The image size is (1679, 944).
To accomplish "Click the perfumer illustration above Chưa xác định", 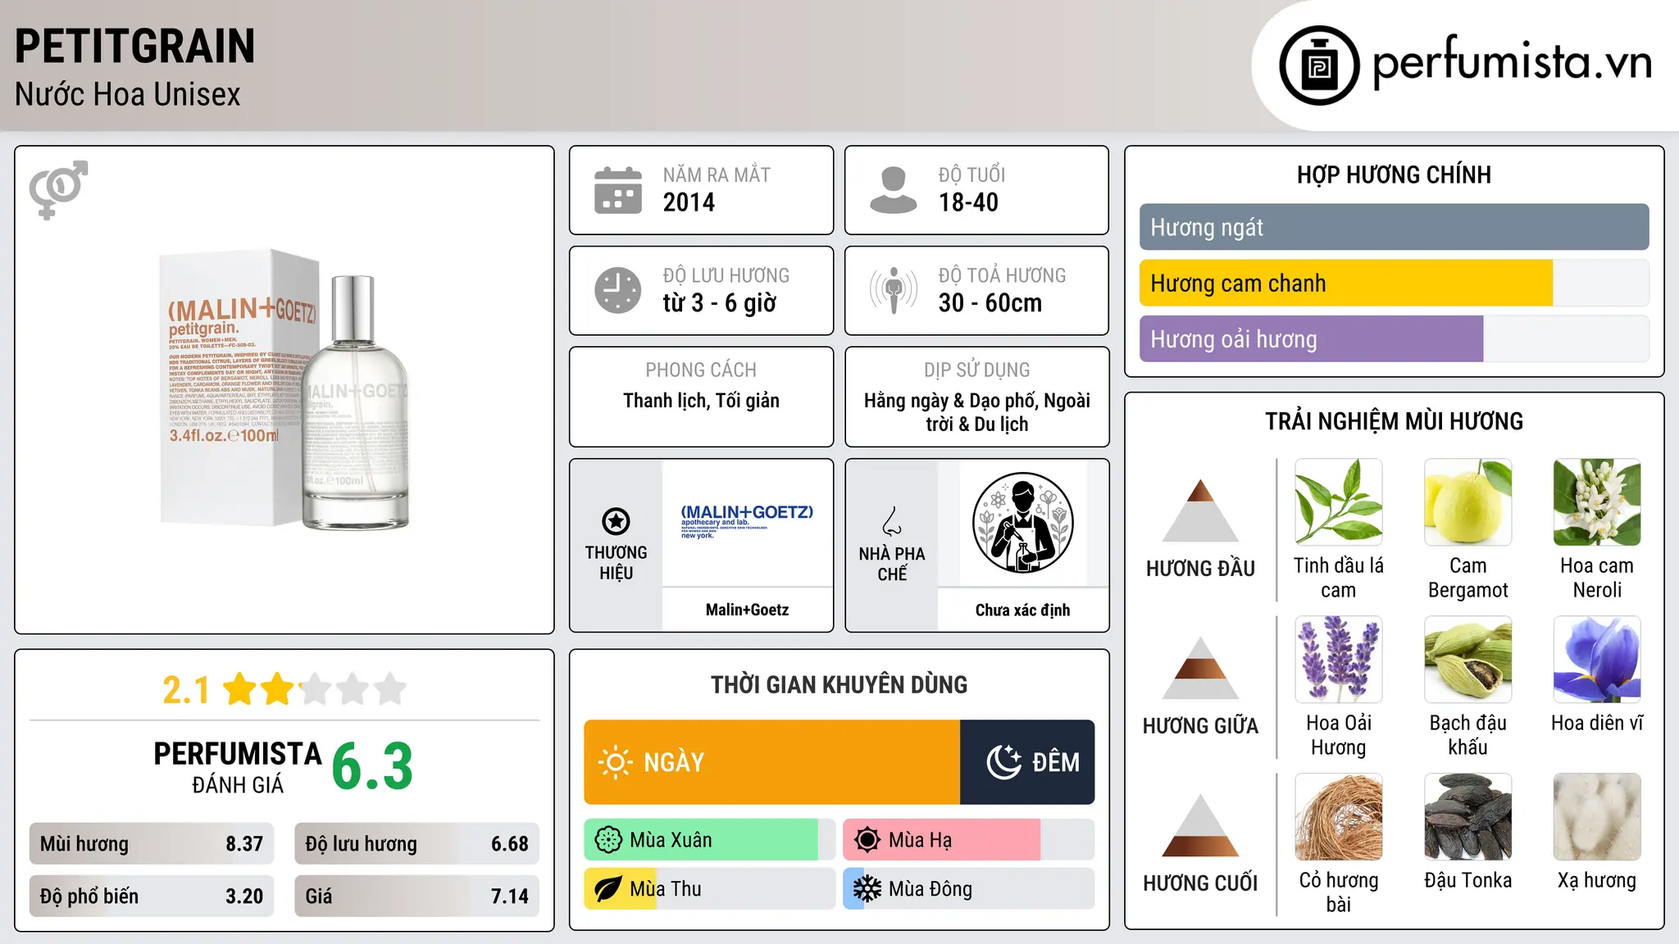I will [1022, 523].
